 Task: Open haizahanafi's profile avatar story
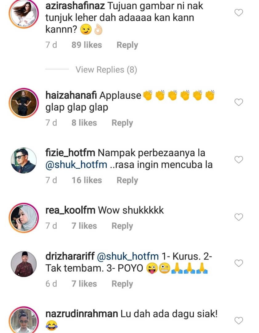[x=24, y=103]
